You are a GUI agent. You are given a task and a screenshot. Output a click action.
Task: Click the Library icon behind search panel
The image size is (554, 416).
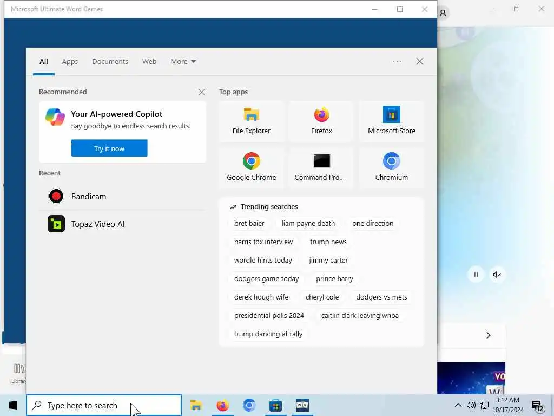point(19,373)
